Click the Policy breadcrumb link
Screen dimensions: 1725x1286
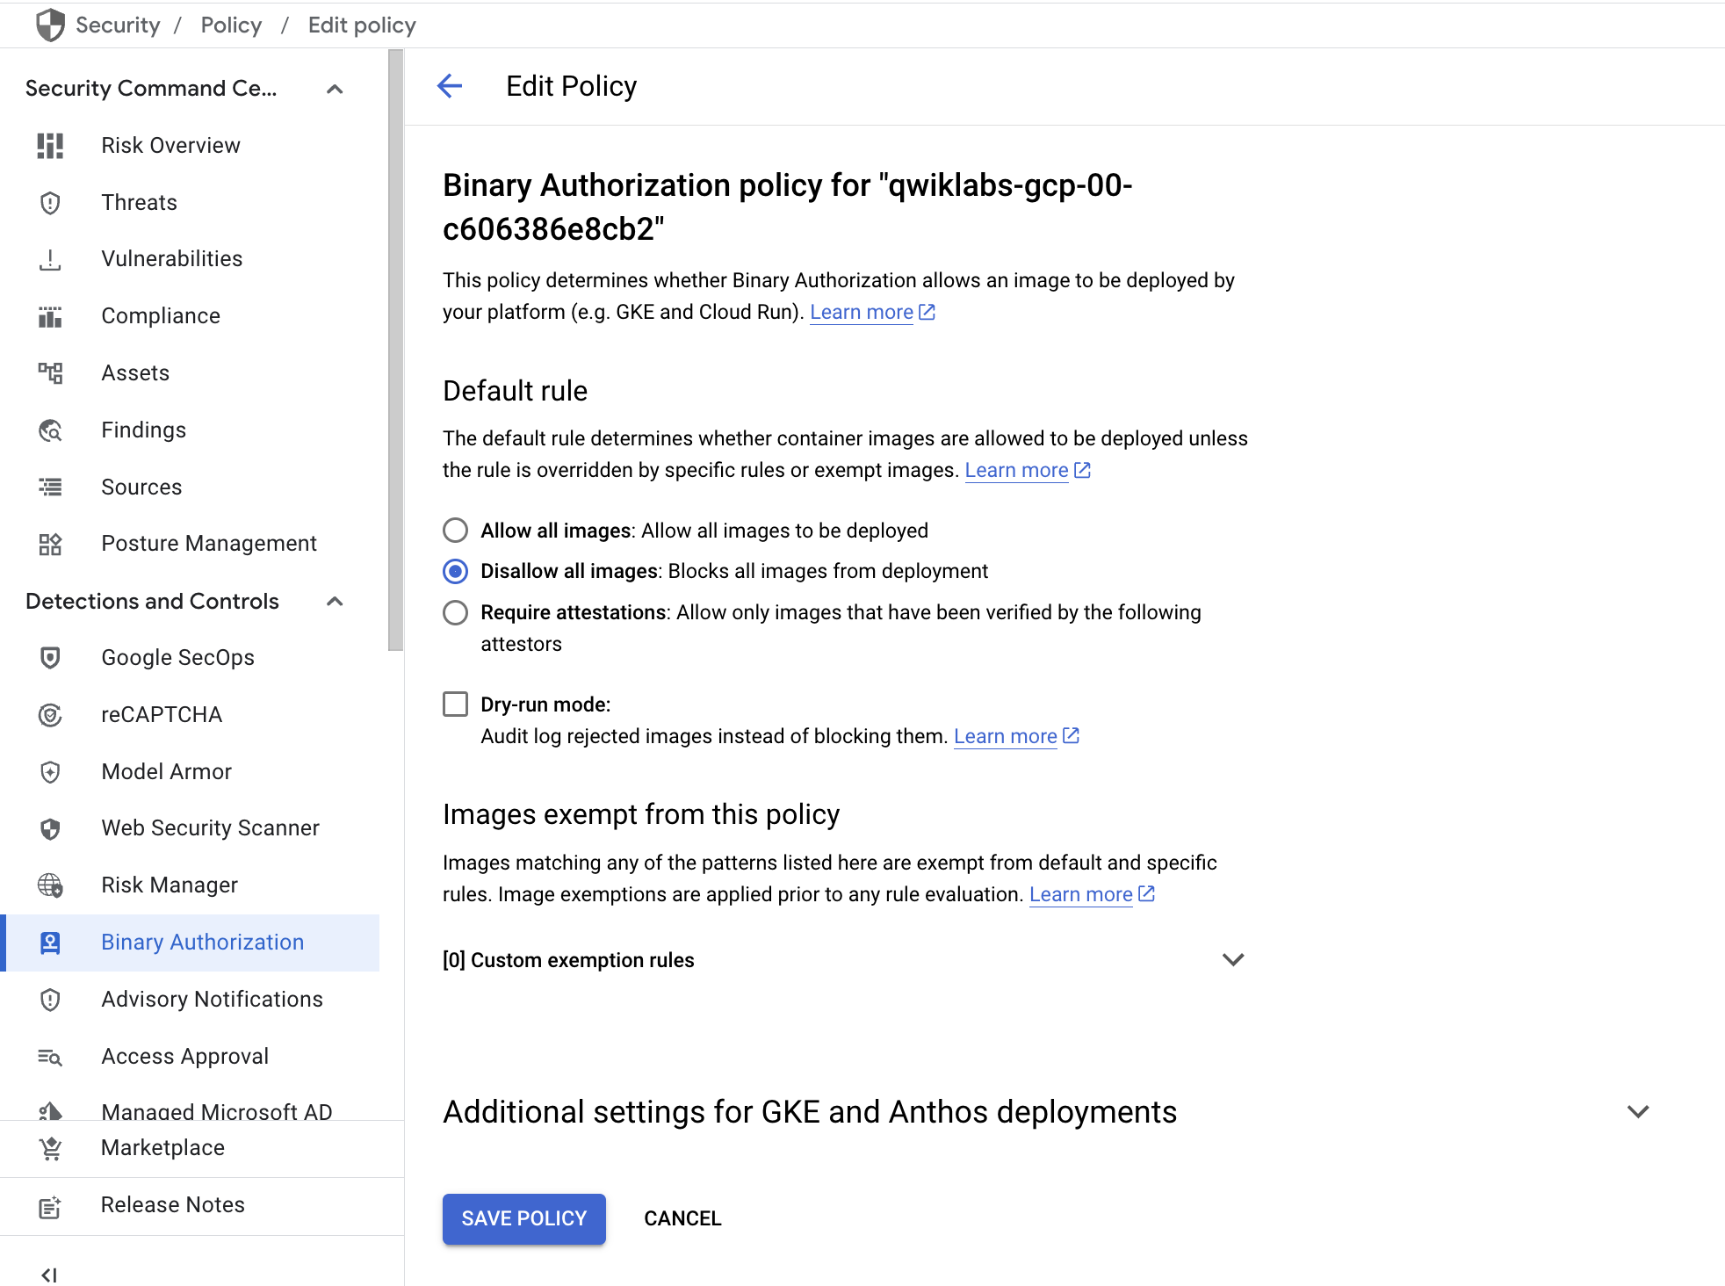(231, 25)
